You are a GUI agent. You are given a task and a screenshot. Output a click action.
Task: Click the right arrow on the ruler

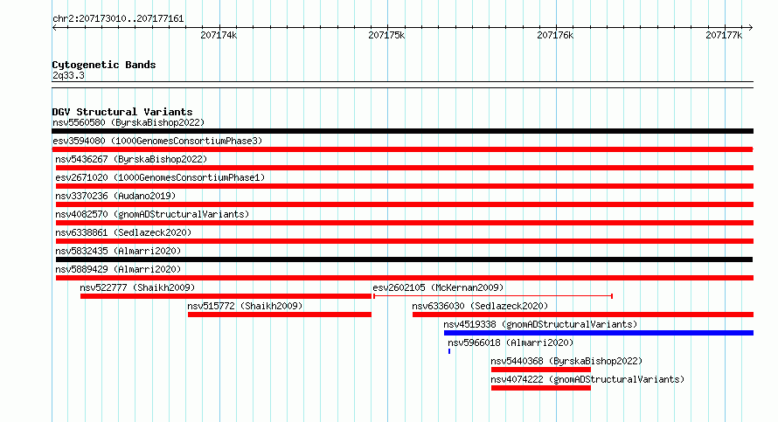750,28
